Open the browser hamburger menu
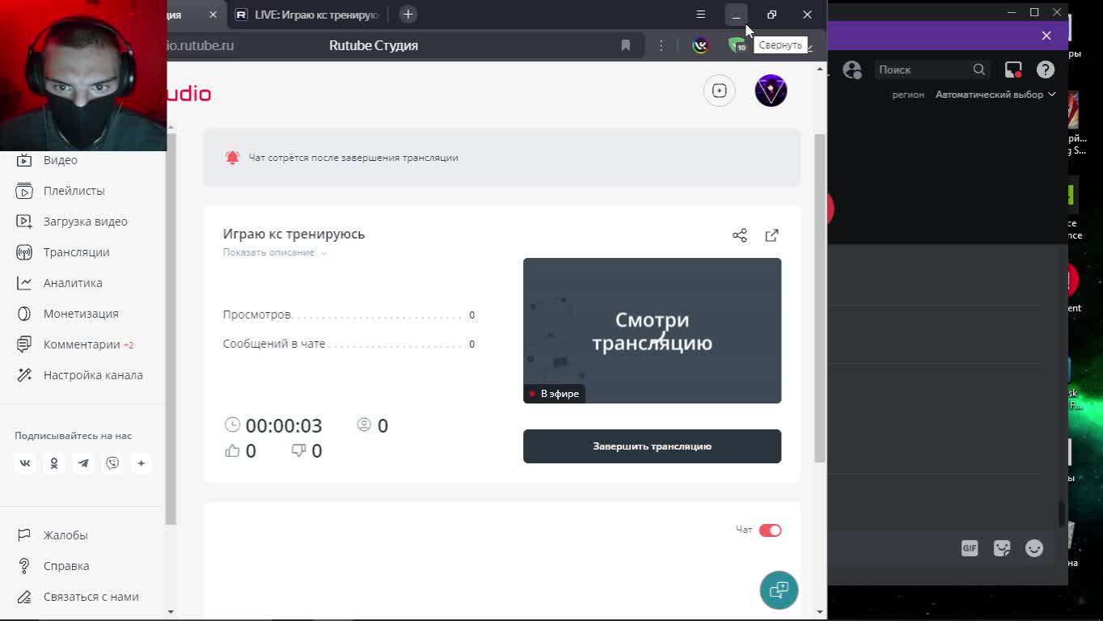This screenshot has width=1103, height=621. point(700,15)
